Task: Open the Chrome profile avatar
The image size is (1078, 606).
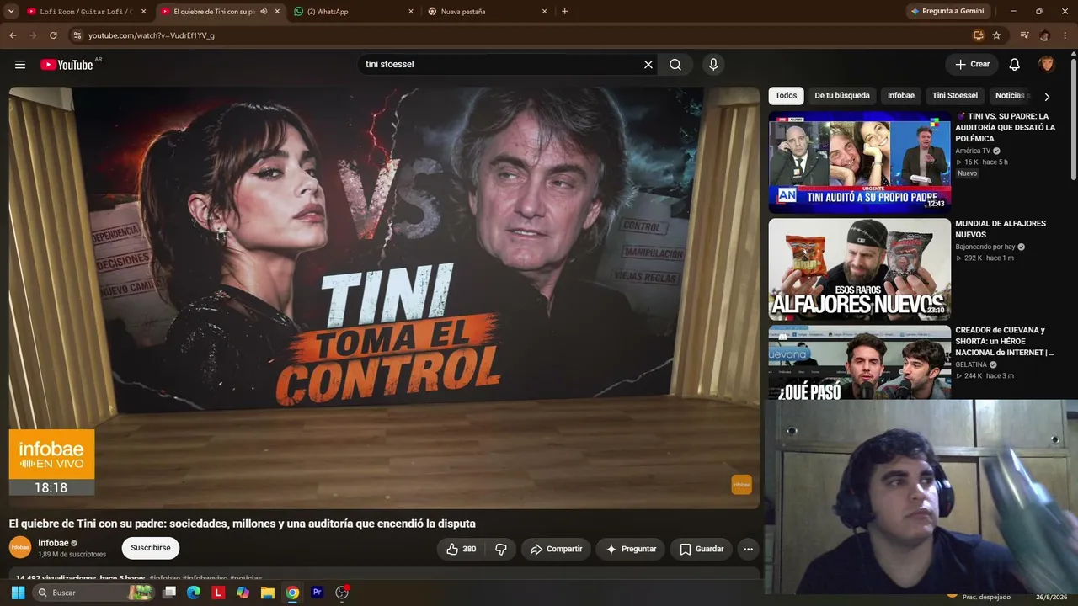Action: [x=1044, y=35]
